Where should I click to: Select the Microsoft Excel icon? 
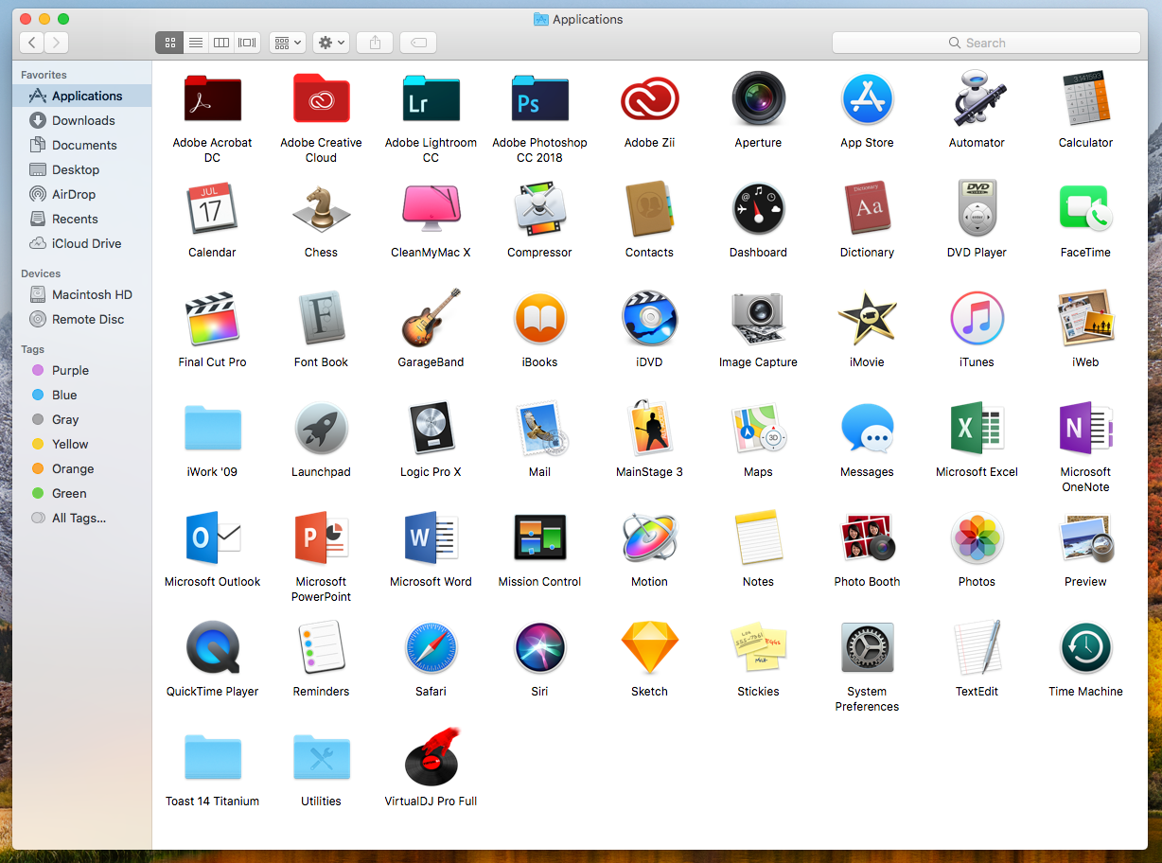coord(977,428)
